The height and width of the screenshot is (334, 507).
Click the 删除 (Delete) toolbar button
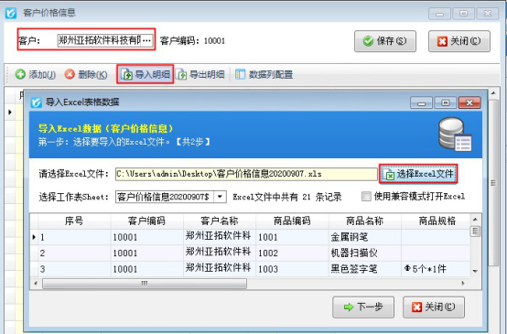pyautogui.click(x=86, y=75)
